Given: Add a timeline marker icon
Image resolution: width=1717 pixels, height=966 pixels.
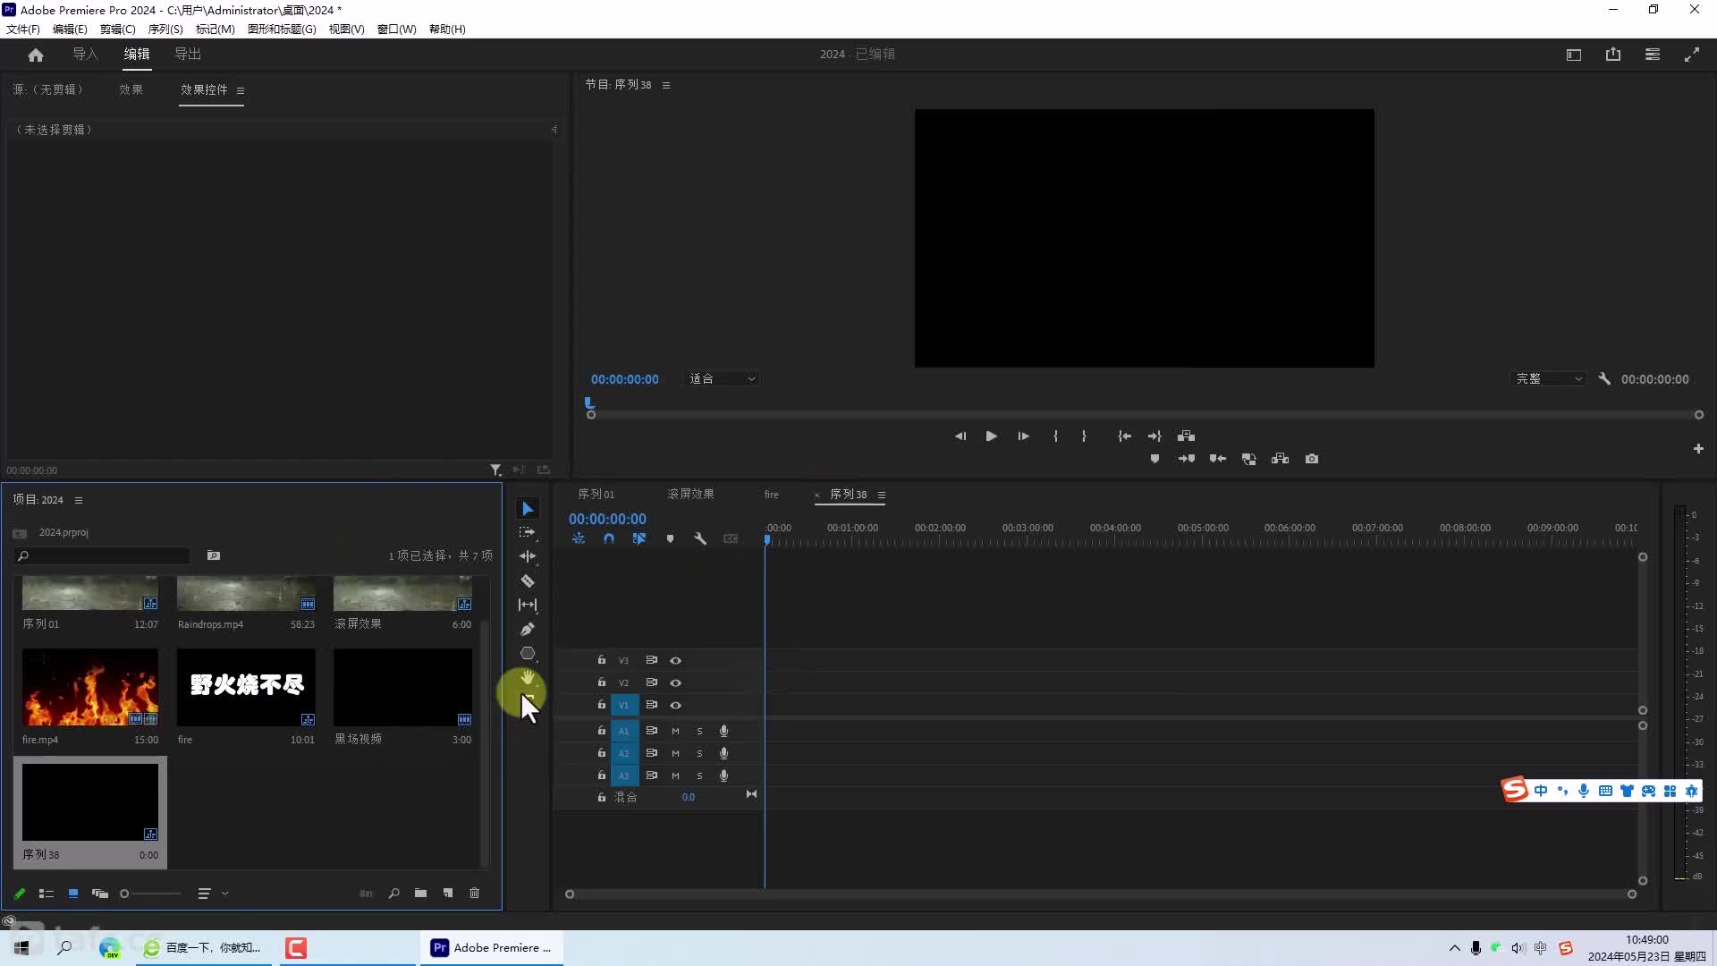Looking at the screenshot, I should 670,538.
